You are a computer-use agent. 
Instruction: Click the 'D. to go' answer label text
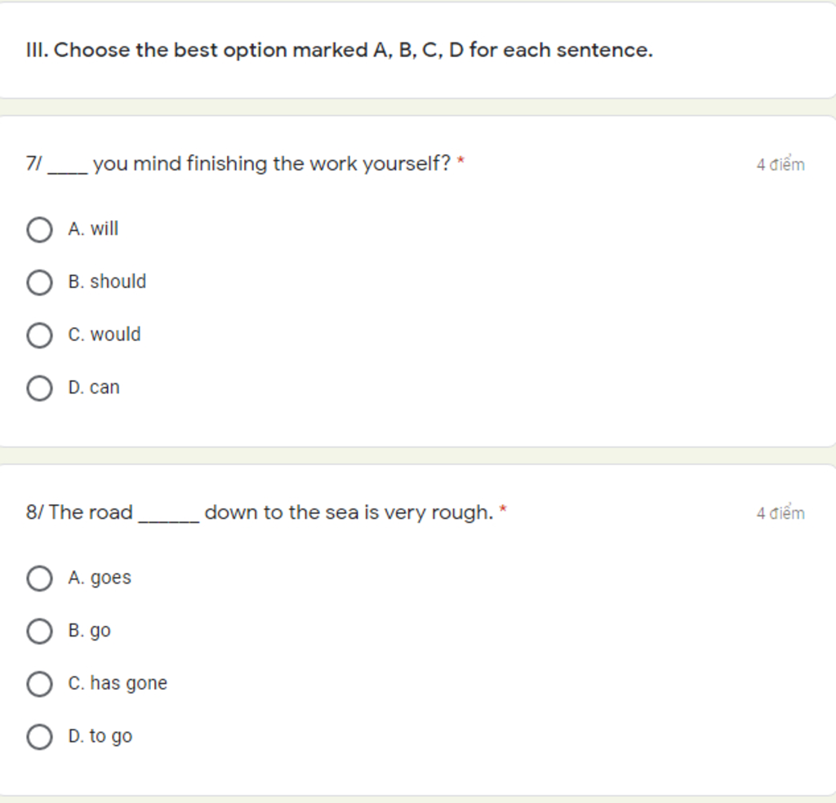point(100,736)
